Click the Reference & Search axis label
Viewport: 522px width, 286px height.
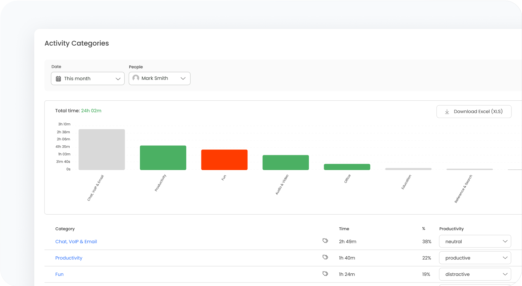(463, 189)
